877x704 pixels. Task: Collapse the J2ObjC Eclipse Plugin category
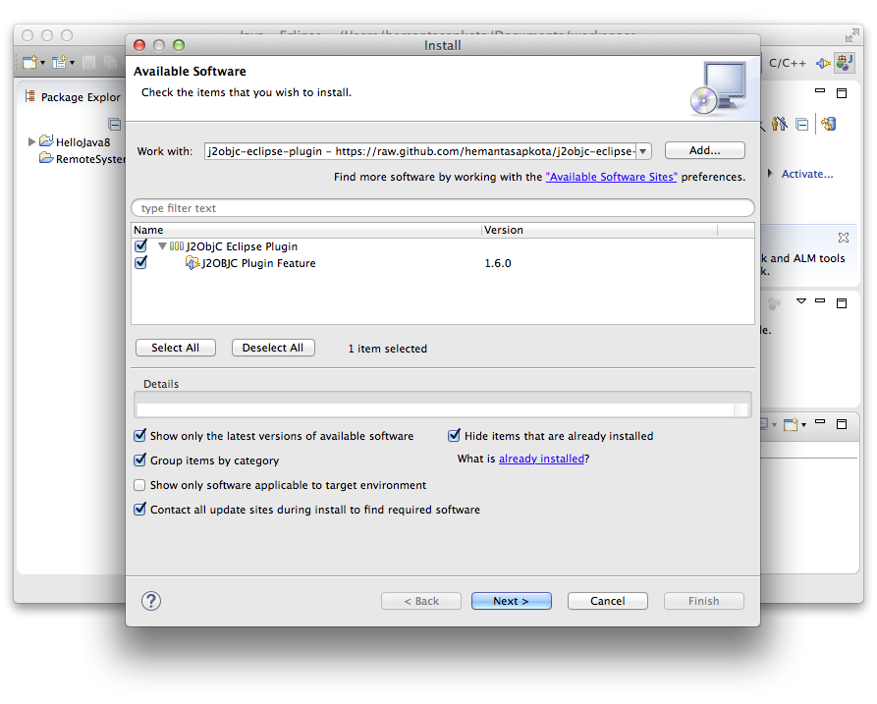click(x=162, y=246)
